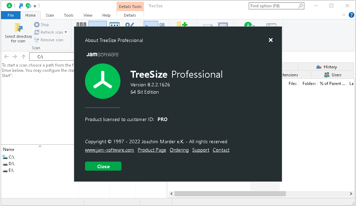This screenshot has width=356, height=206.
Task: Click Remove scan
Action: pos(49,40)
